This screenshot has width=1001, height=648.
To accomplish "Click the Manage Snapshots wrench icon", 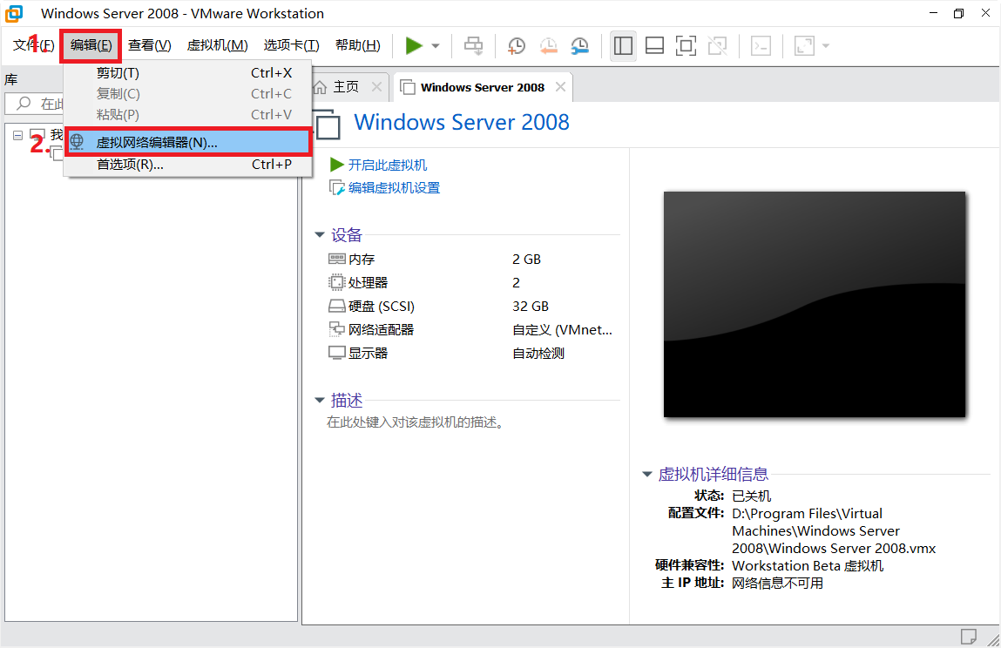I will click(579, 45).
